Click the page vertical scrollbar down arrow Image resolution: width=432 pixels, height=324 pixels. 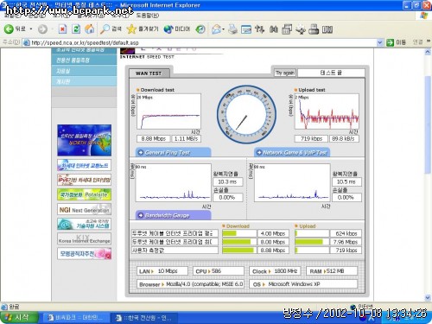point(428,297)
